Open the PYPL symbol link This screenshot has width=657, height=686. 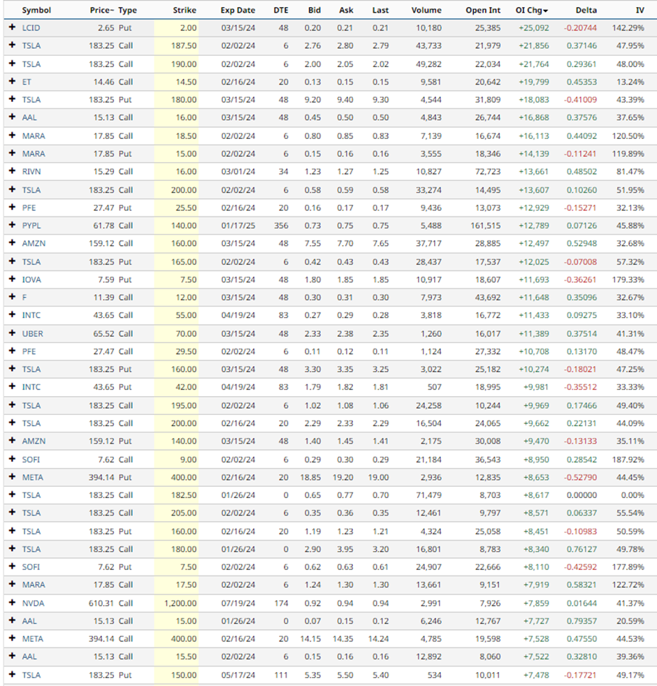coord(31,226)
